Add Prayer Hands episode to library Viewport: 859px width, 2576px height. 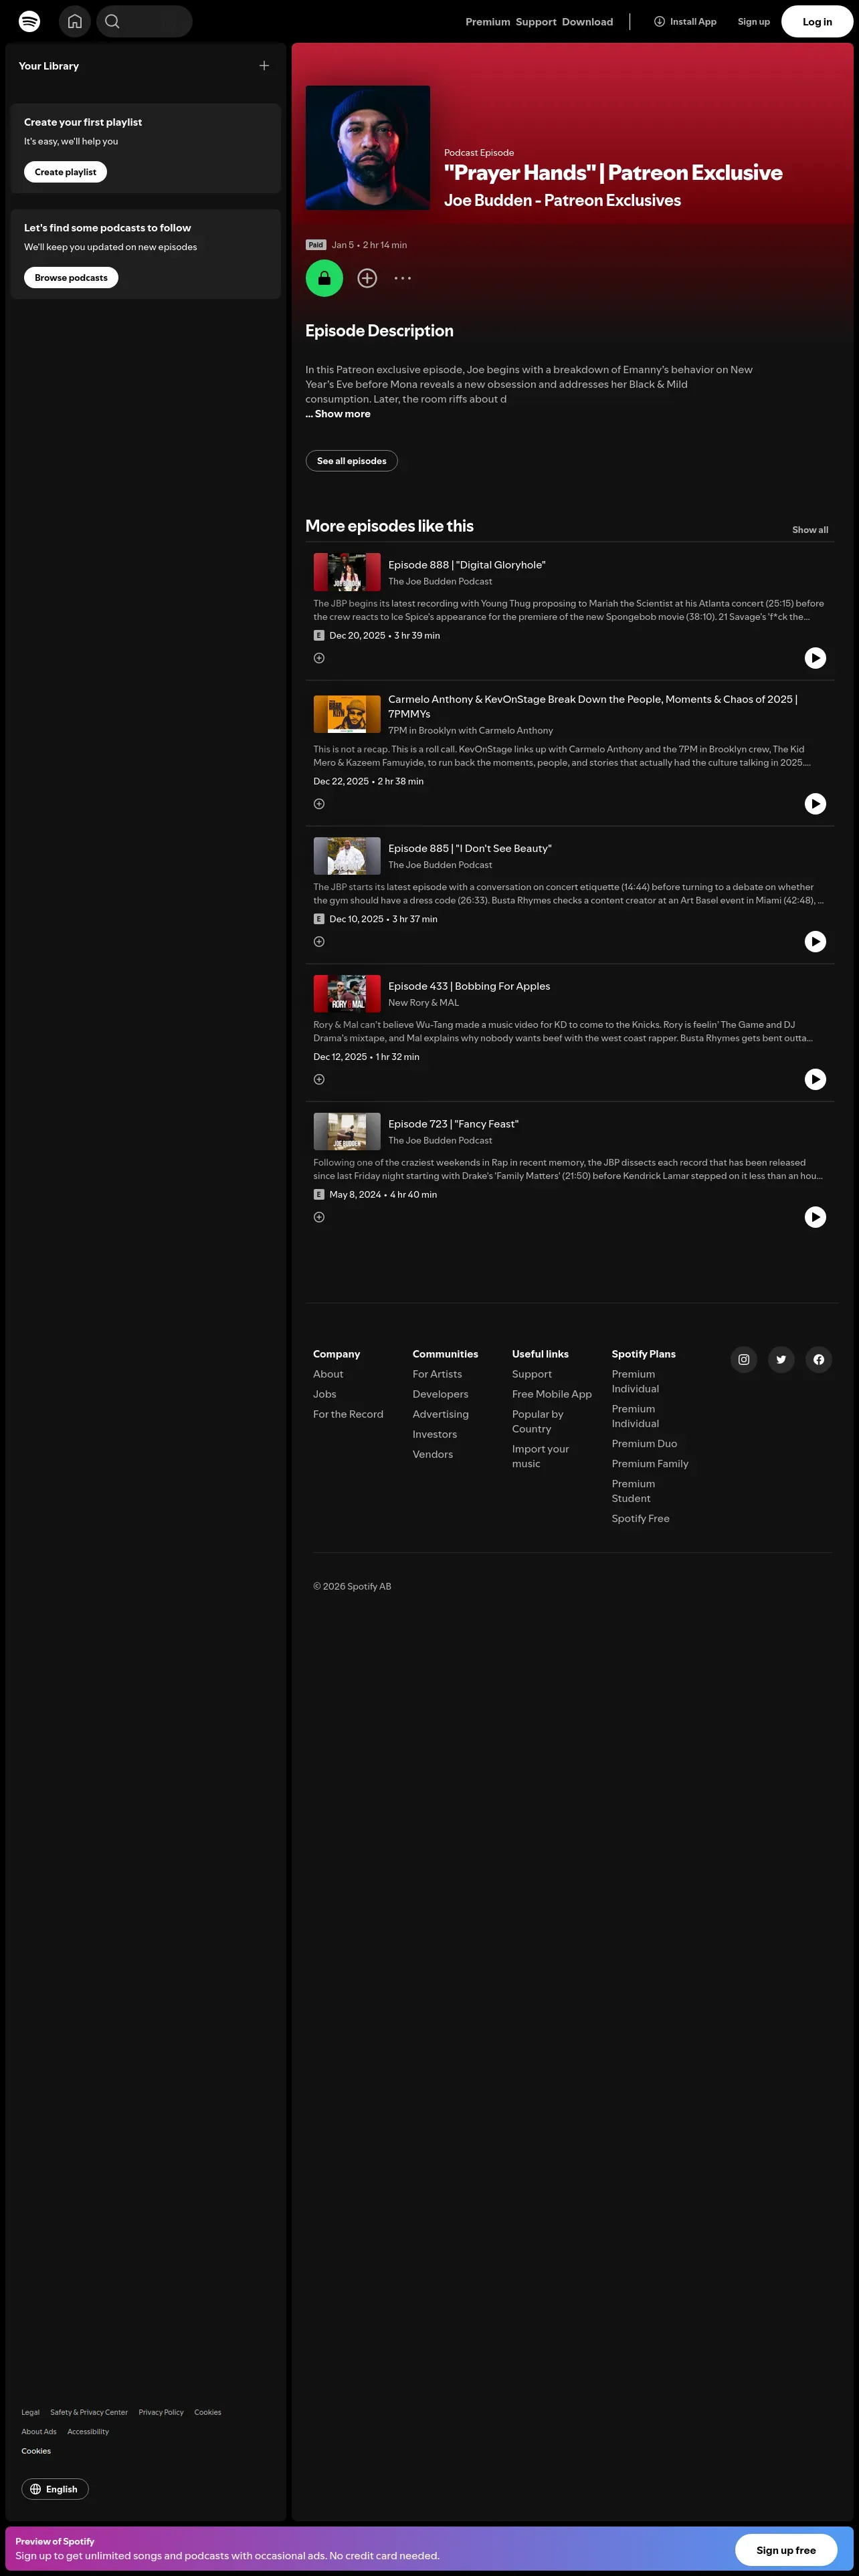[x=367, y=278]
